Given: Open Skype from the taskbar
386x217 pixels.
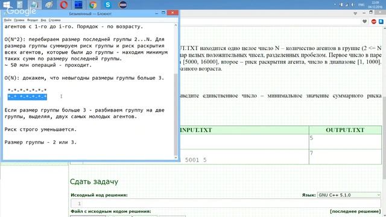Looking at the screenshot, I should tap(107, 5).
